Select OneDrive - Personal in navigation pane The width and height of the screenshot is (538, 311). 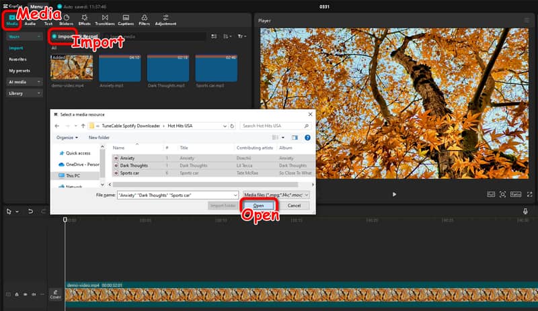tap(79, 165)
